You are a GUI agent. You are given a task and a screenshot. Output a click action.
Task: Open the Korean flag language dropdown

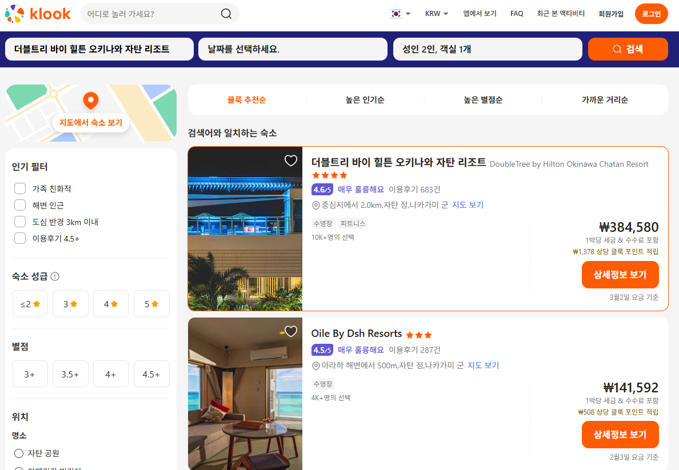point(400,14)
